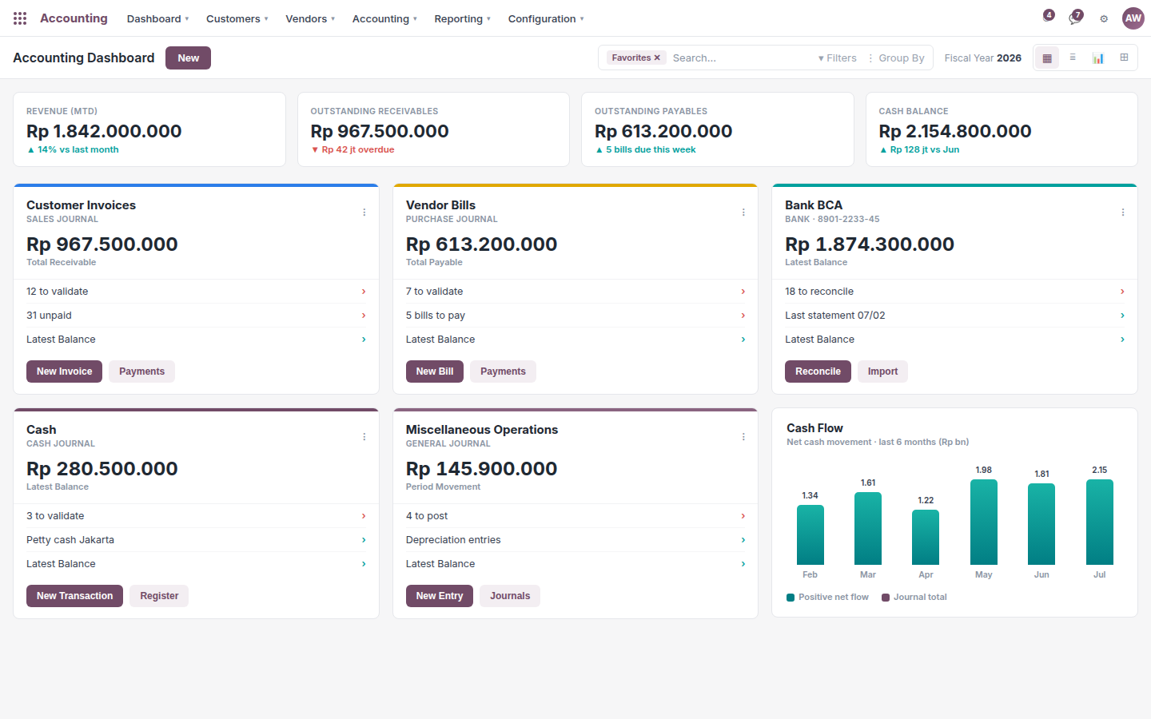Click the New button
This screenshot has width=1151, height=719.
point(188,58)
